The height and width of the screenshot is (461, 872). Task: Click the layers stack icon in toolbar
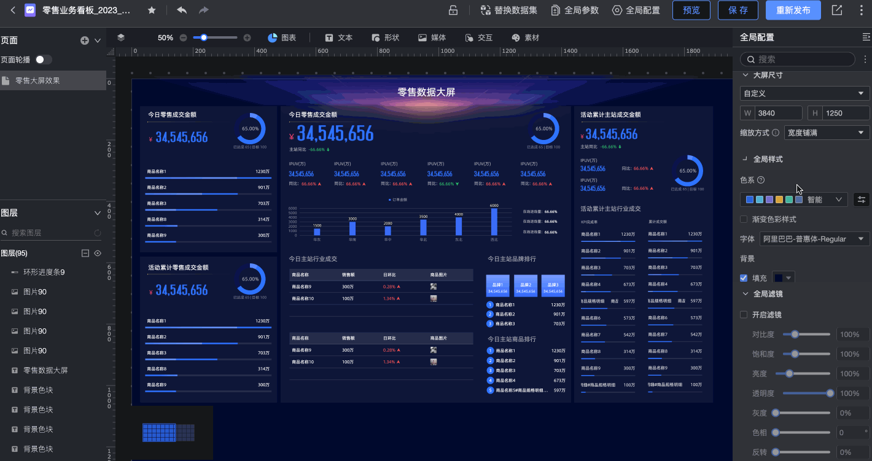coord(121,37)
